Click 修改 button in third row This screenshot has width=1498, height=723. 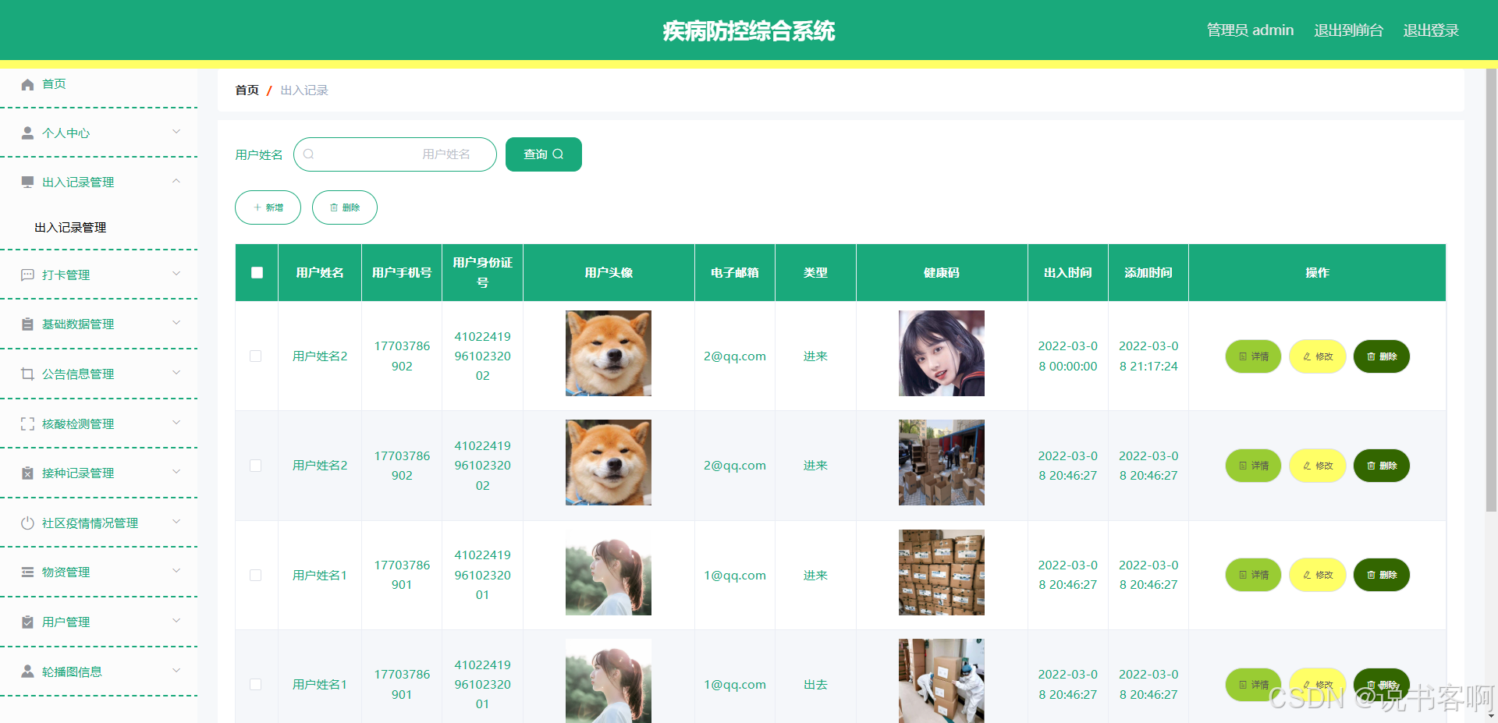[1318, 575]
